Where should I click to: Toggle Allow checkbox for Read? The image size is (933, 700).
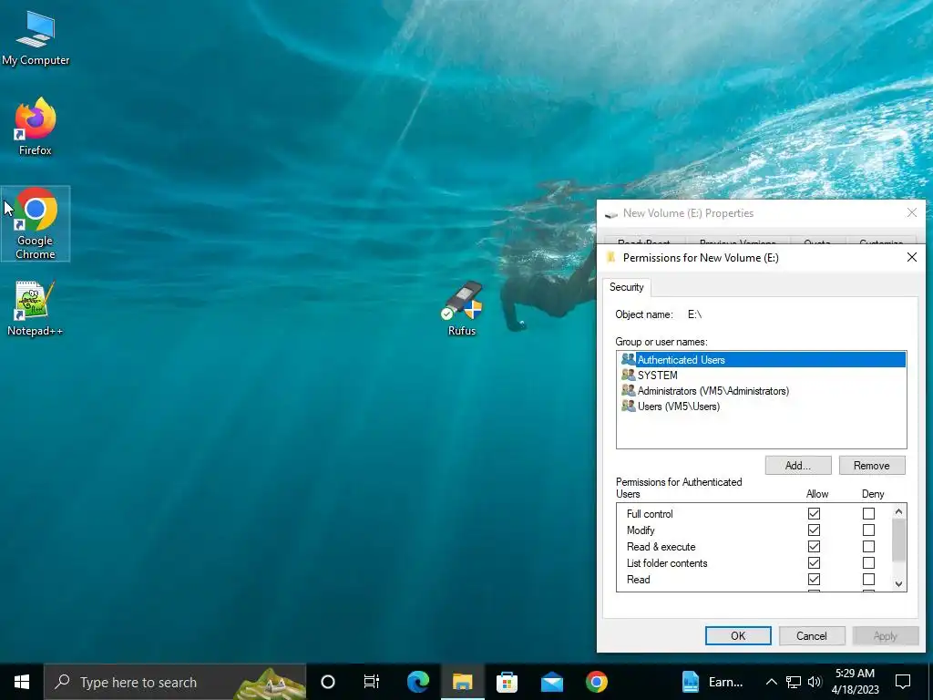coord(814,579)
